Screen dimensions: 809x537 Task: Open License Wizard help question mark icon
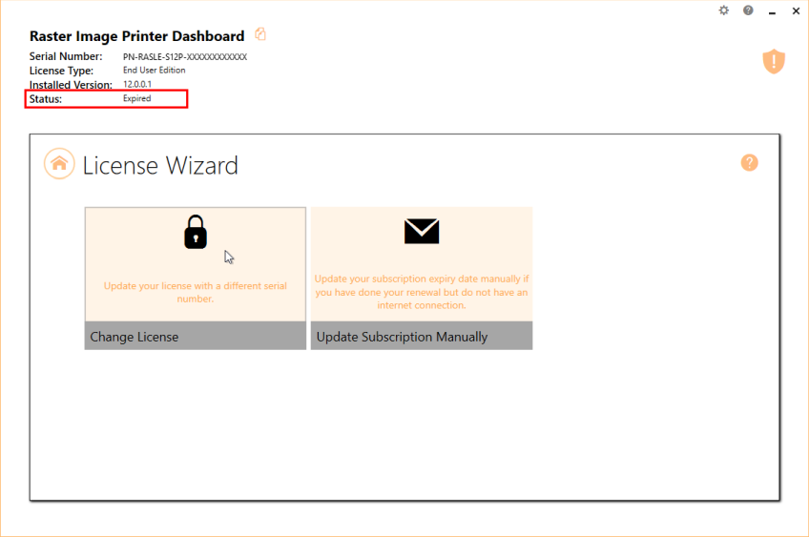(749, 162)
